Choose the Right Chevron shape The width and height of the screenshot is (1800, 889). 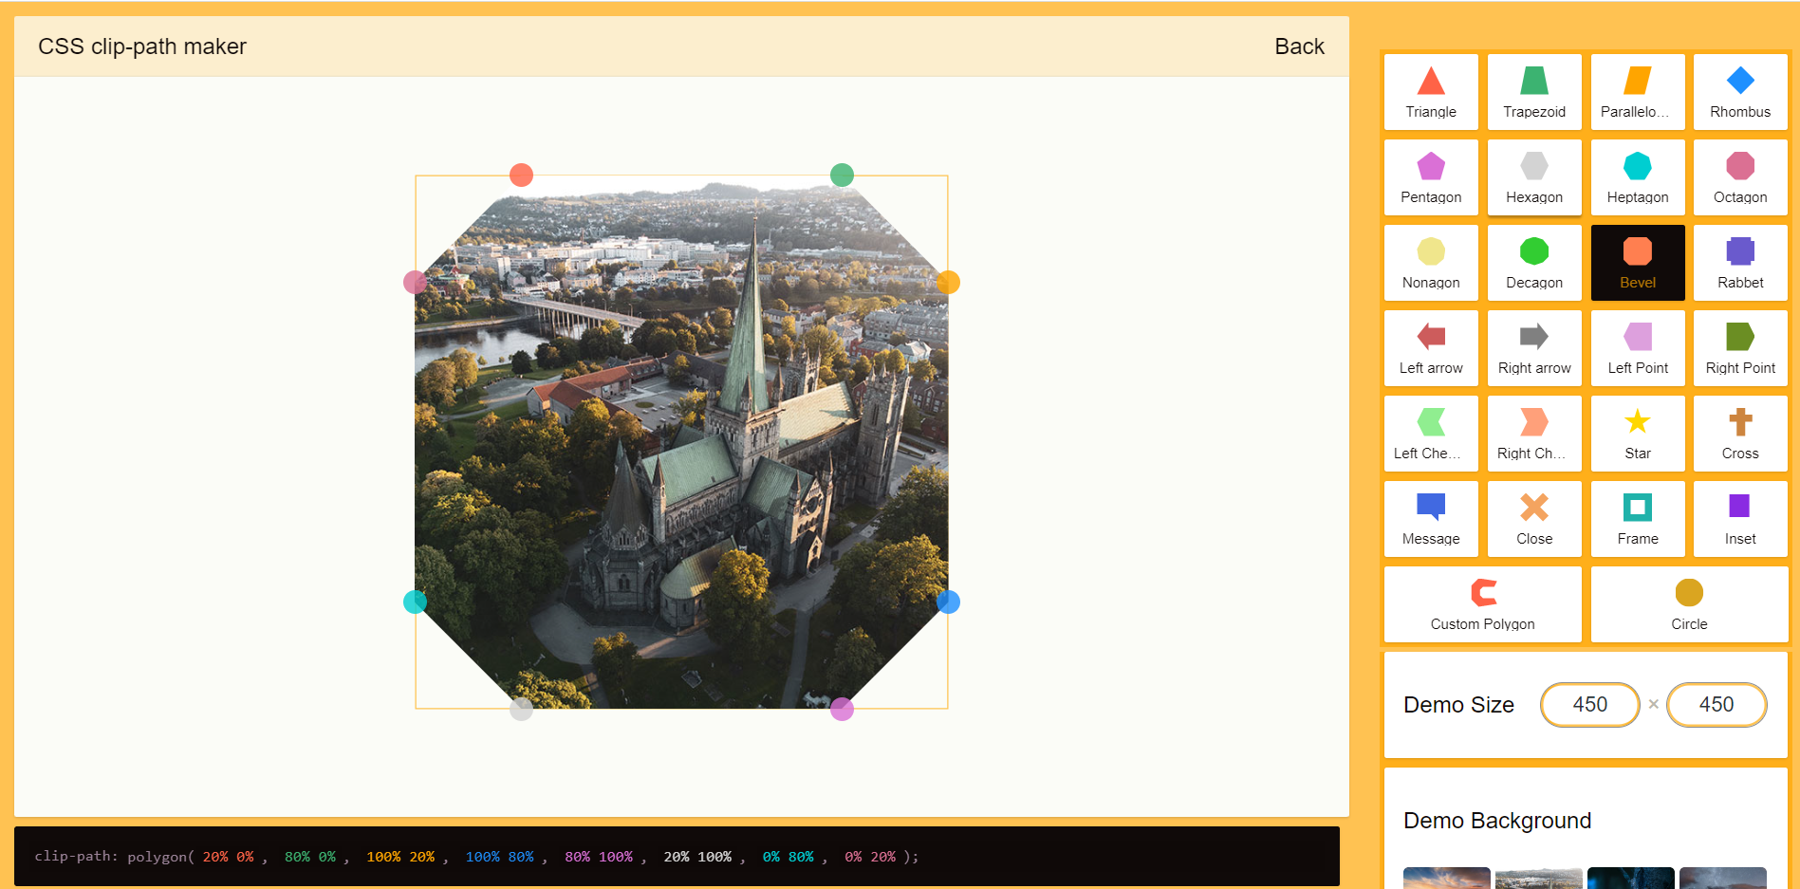(1534, 434)
